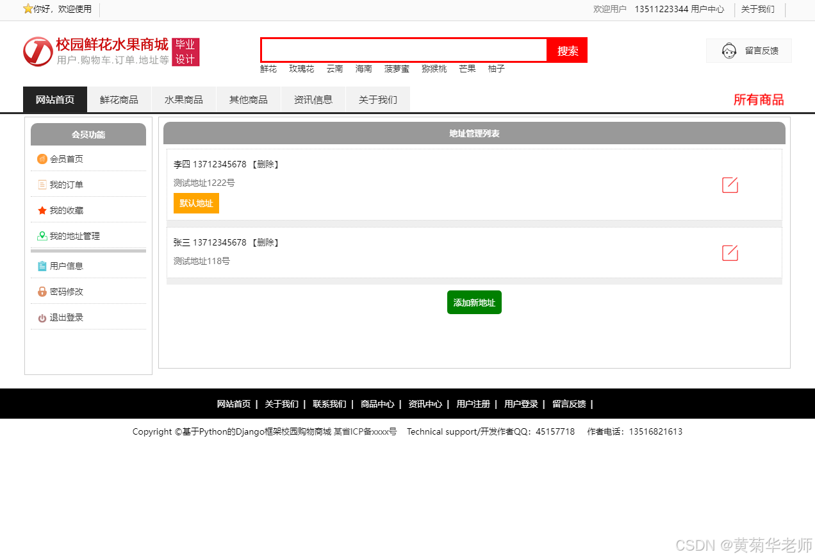Click the customer service headset icon
Image resolution: width=815 pixels, height=559 pixels.
[x=729, y=51]
